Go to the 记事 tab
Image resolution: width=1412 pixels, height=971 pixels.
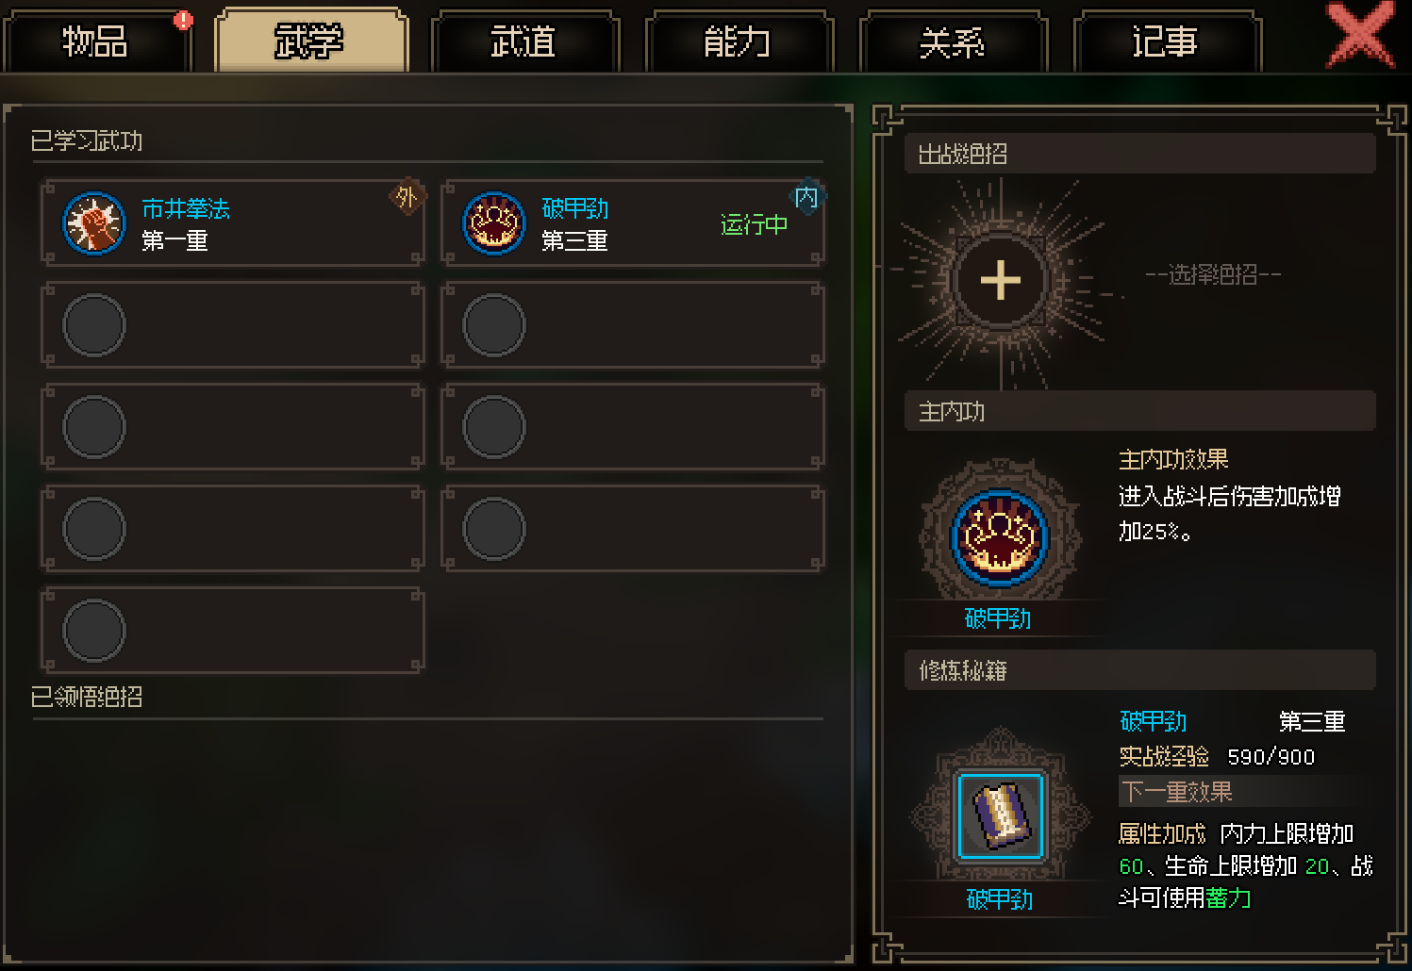(1167, 41)
